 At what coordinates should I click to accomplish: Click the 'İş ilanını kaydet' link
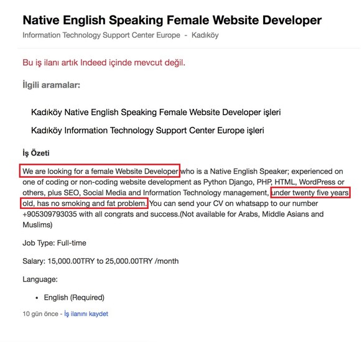coord(86,314)
